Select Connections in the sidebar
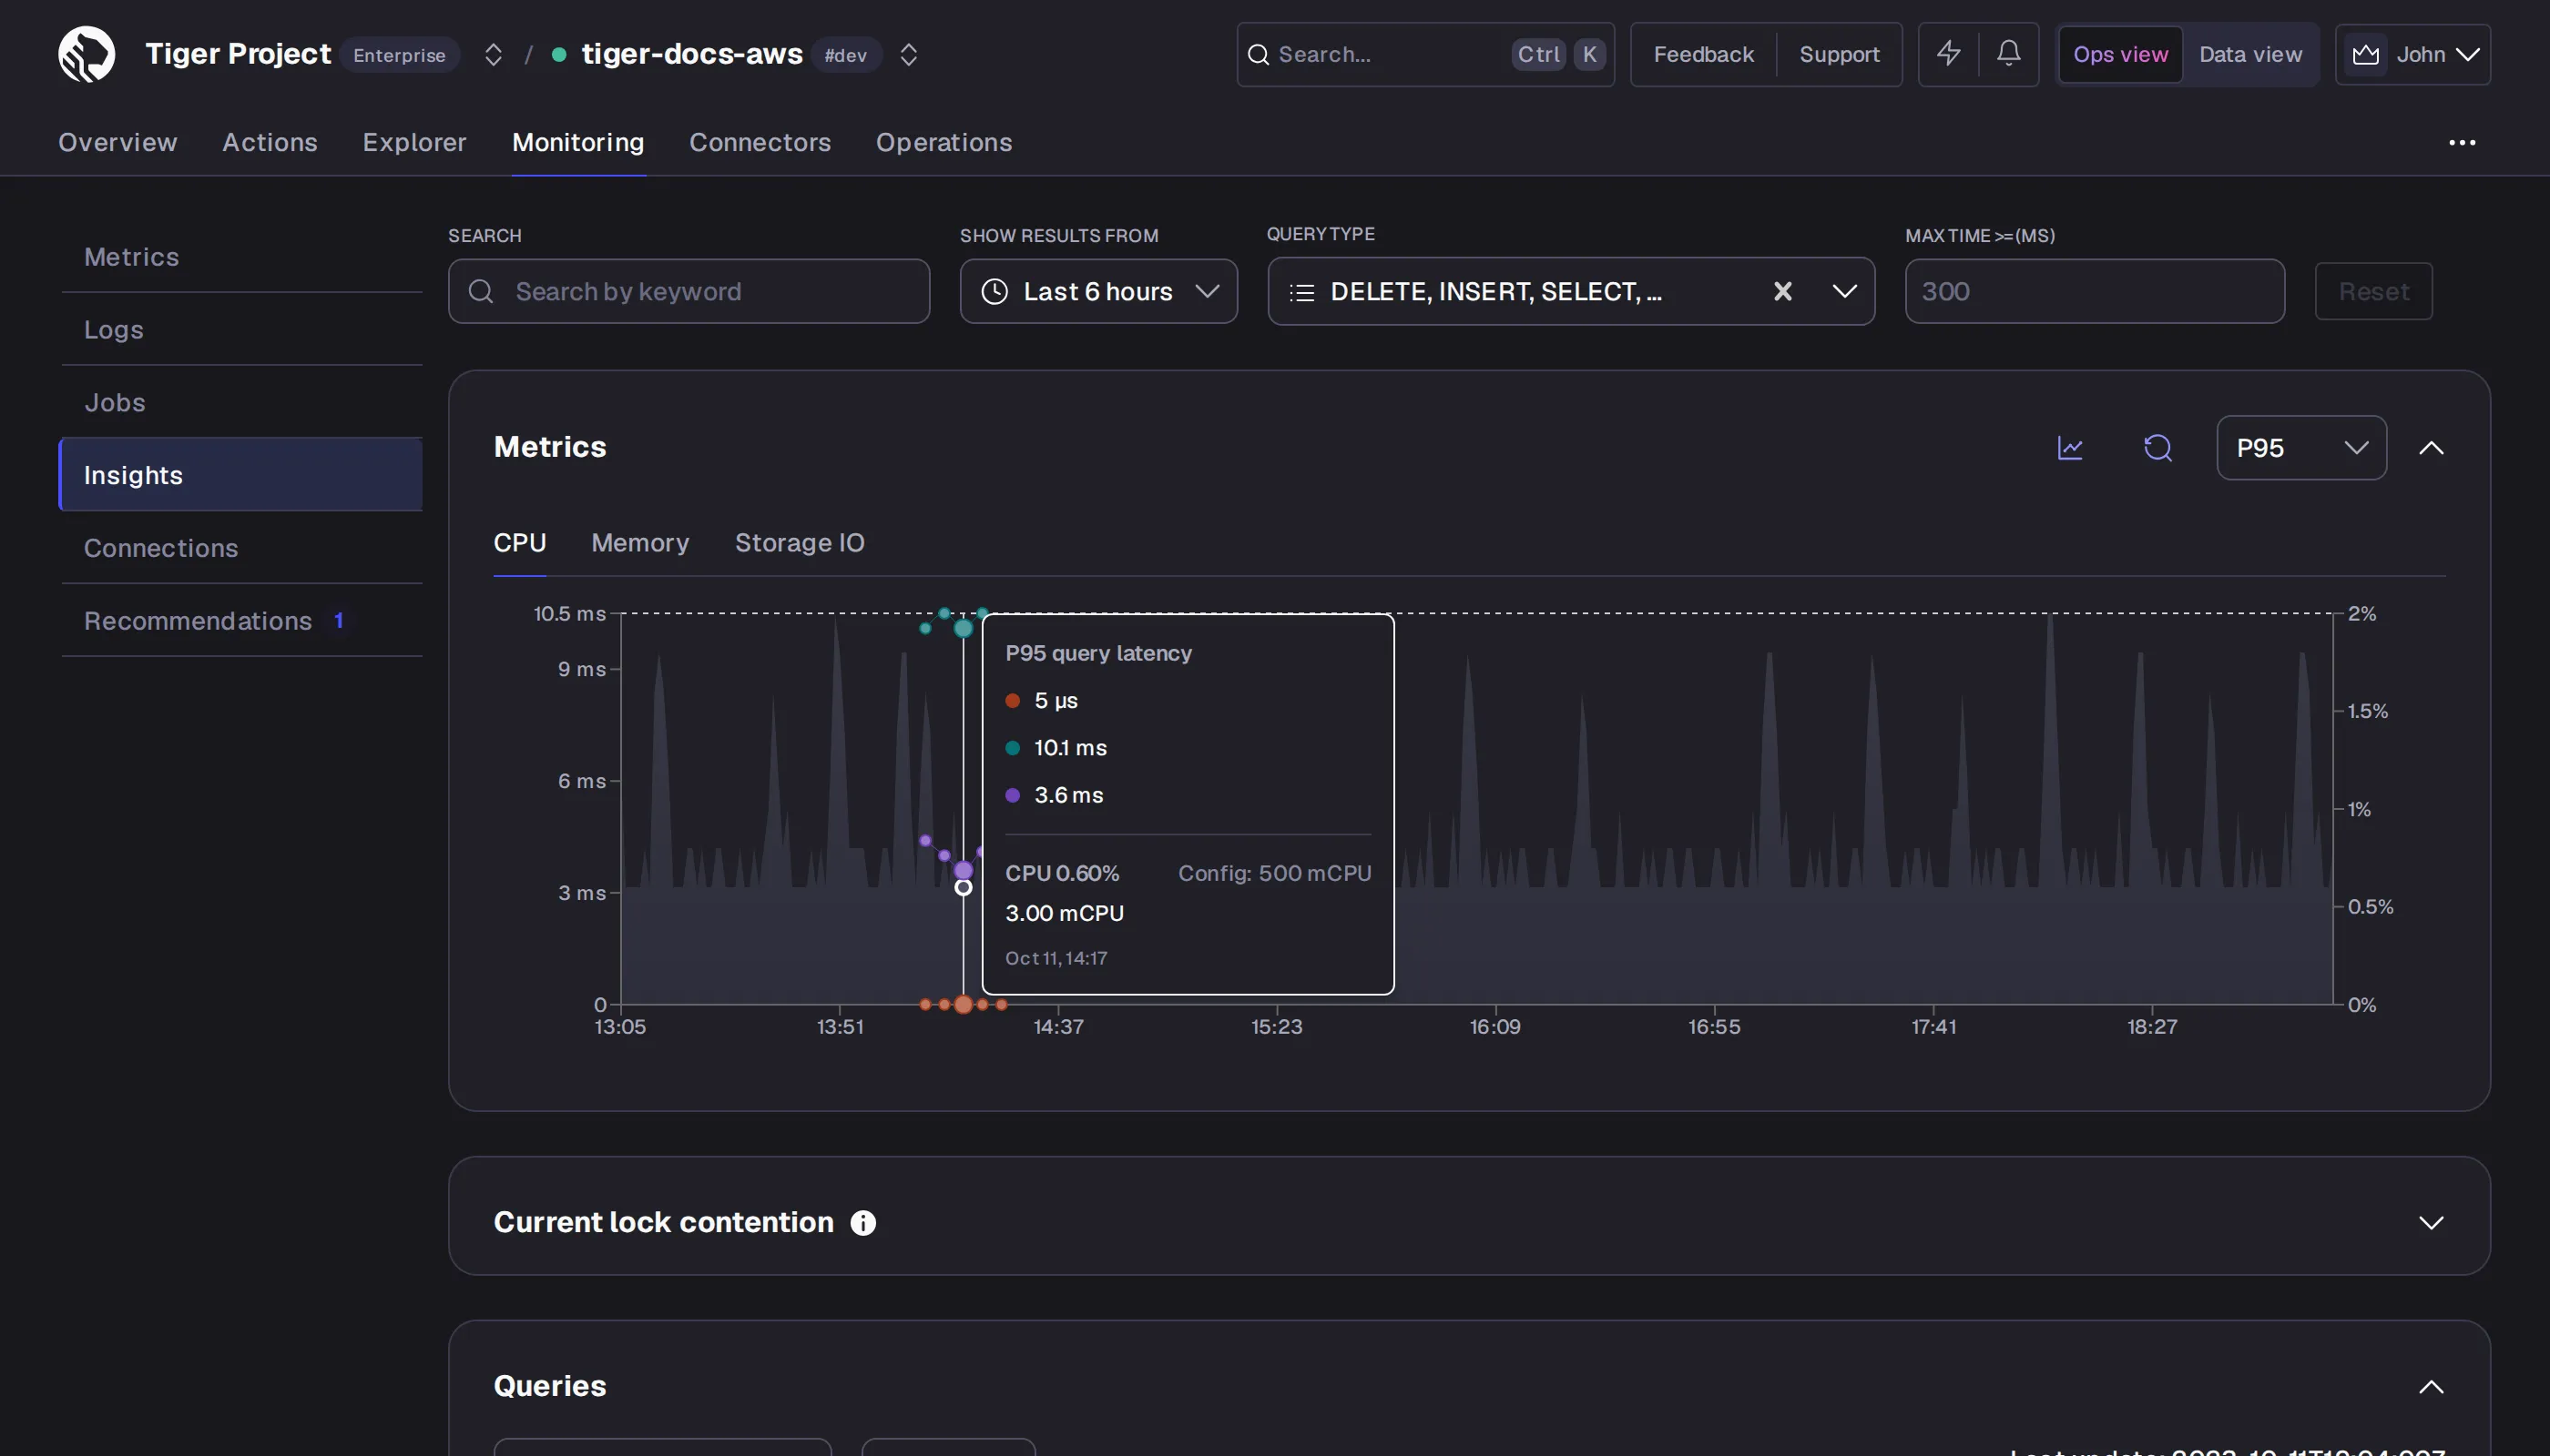 tap(240, 548)
